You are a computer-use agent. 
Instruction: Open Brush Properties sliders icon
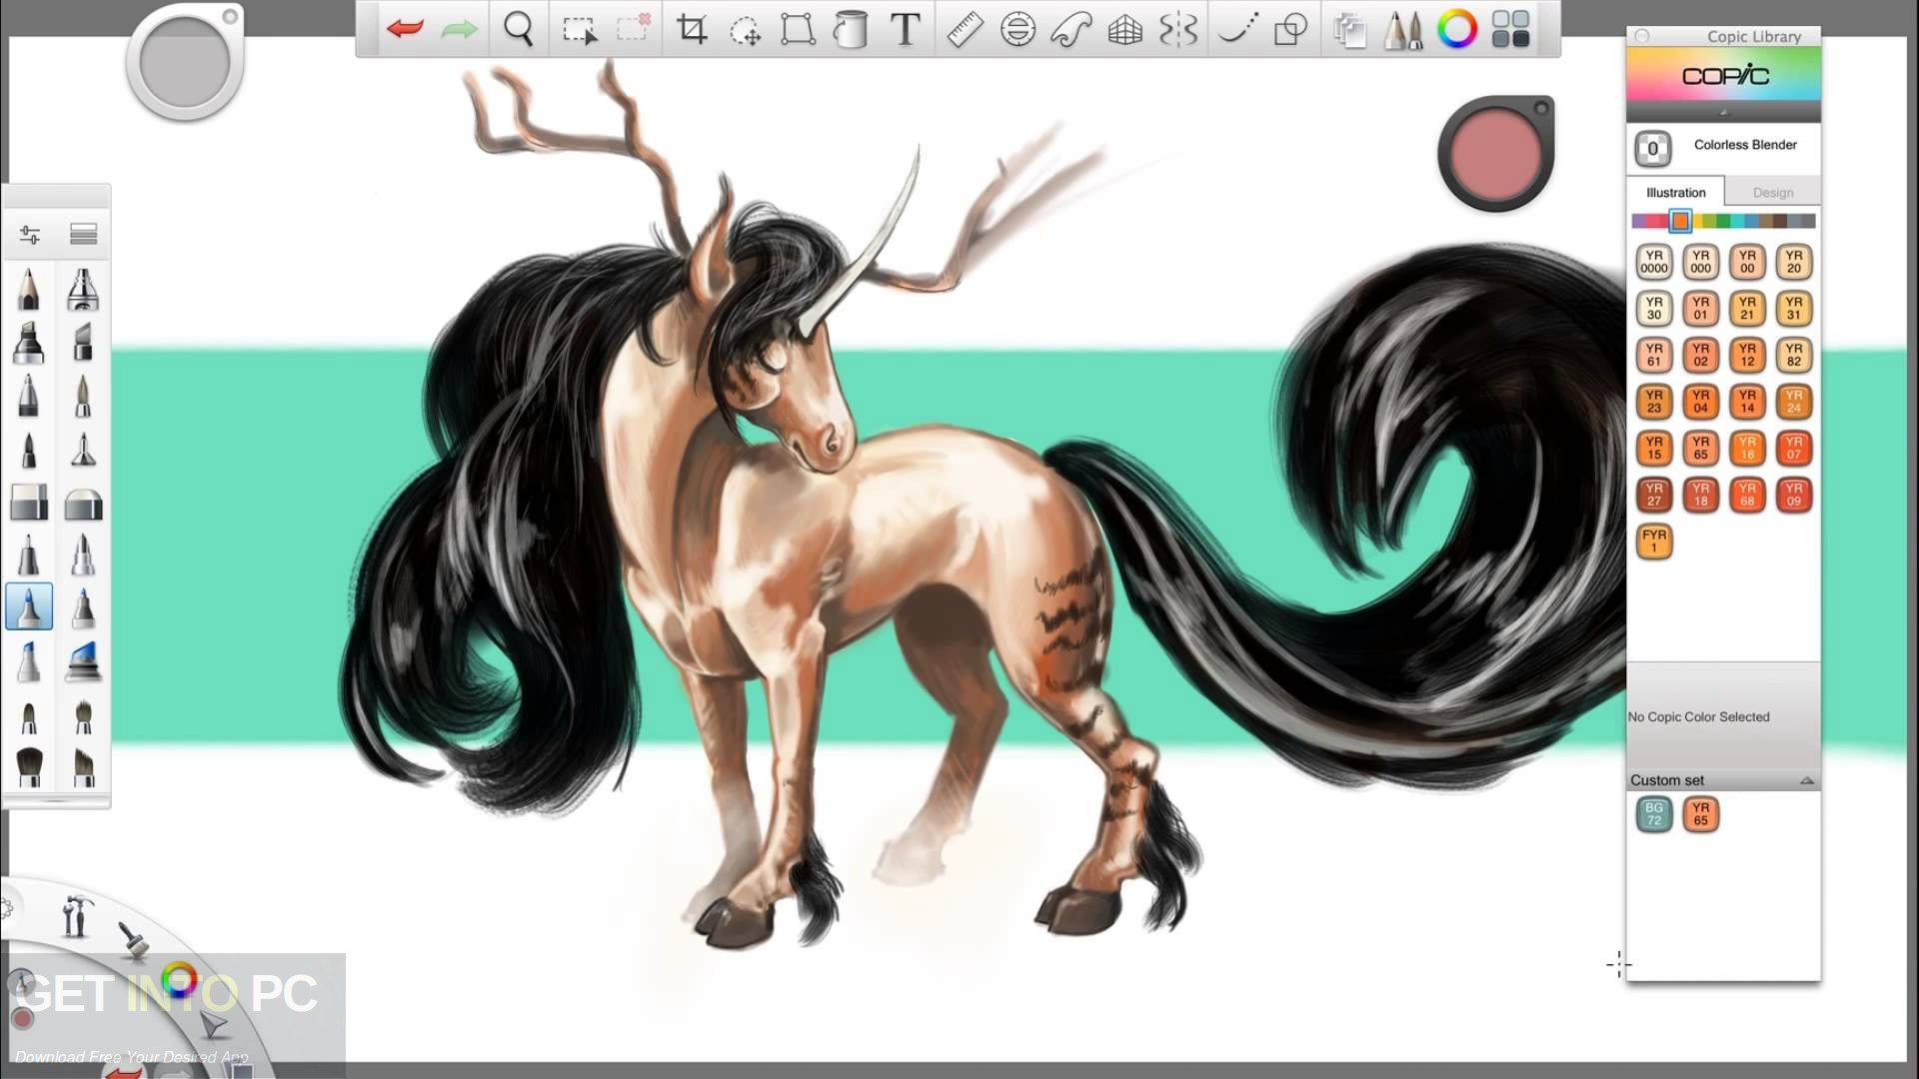pos(30,235)
